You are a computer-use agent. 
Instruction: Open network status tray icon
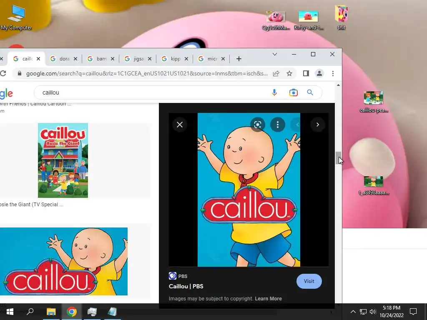(363, 312)
